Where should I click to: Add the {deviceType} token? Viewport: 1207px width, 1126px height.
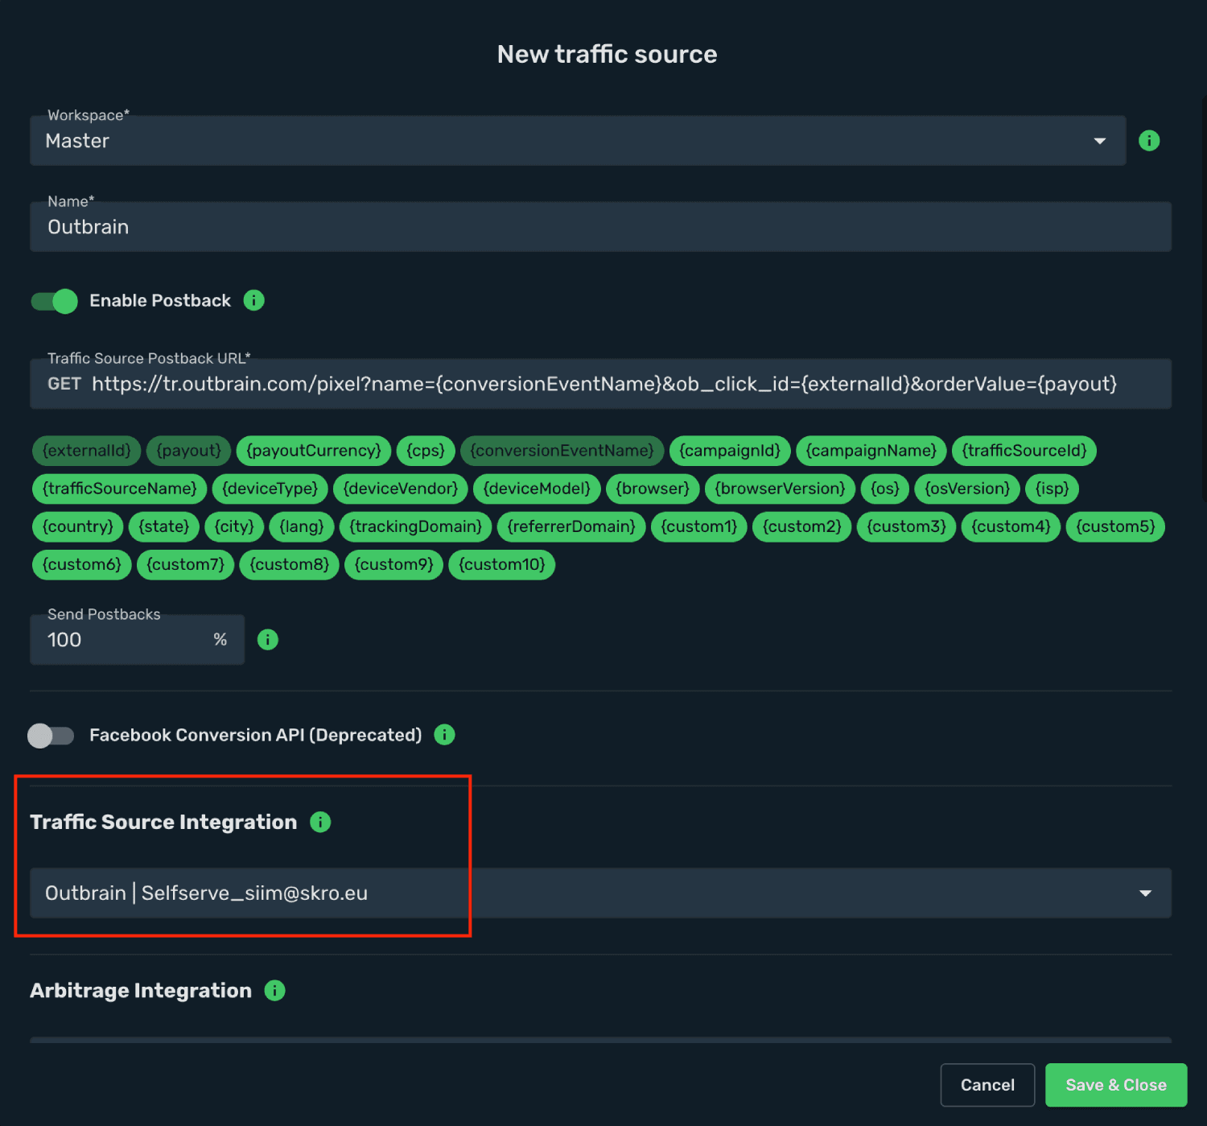[270, 489]
